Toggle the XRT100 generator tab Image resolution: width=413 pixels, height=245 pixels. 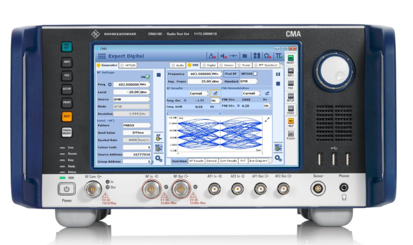tap(128, 65)
